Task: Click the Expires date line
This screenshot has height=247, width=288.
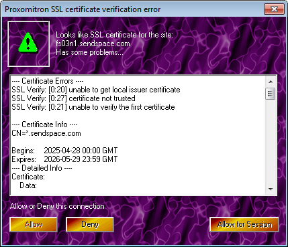Action: click(x=64, y=159)
